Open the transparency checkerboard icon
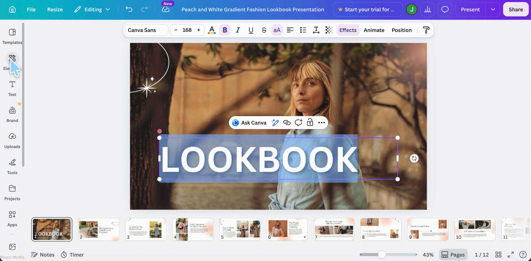This screenshot has width=531, height=261. 329,30
